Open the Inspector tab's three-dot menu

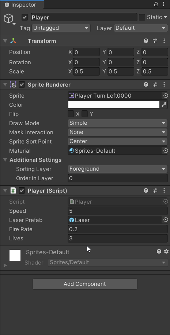tap(163, 4)
